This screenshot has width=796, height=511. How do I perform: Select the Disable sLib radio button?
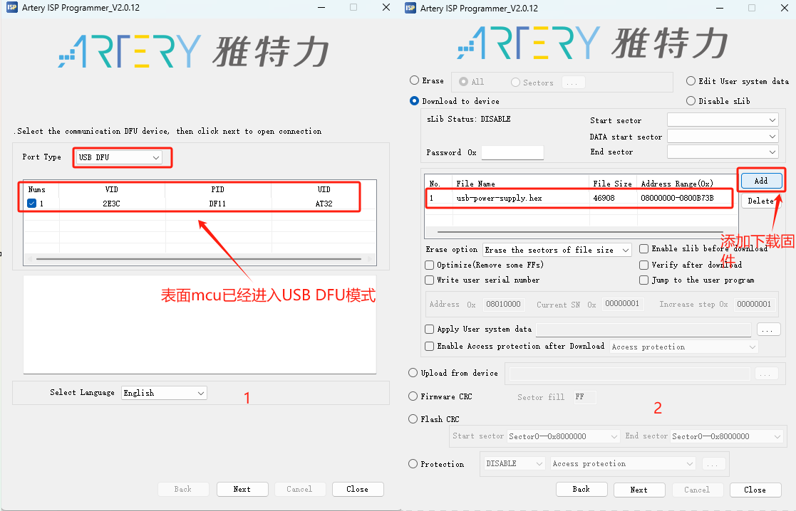click(691, 101)
